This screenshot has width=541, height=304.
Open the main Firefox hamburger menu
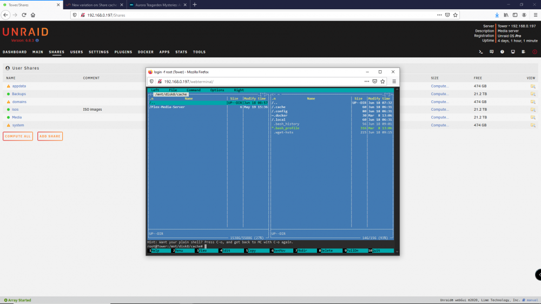tap(536, 15)
